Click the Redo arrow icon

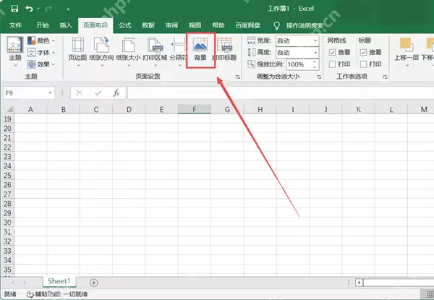point(48,9)
